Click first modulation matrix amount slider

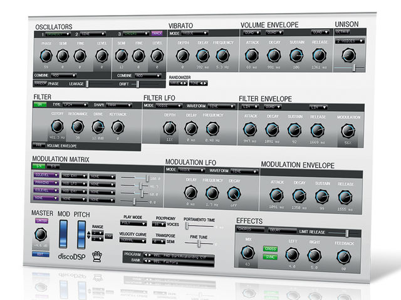135,177
